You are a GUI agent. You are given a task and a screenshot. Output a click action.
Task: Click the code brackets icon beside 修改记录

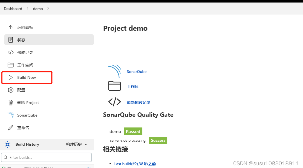point(11,52)
